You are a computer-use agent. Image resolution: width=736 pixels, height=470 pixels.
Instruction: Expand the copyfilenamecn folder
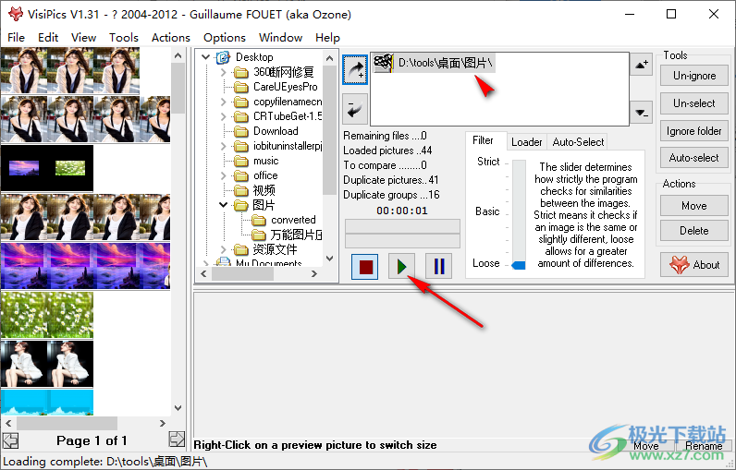tap(224, 102)
